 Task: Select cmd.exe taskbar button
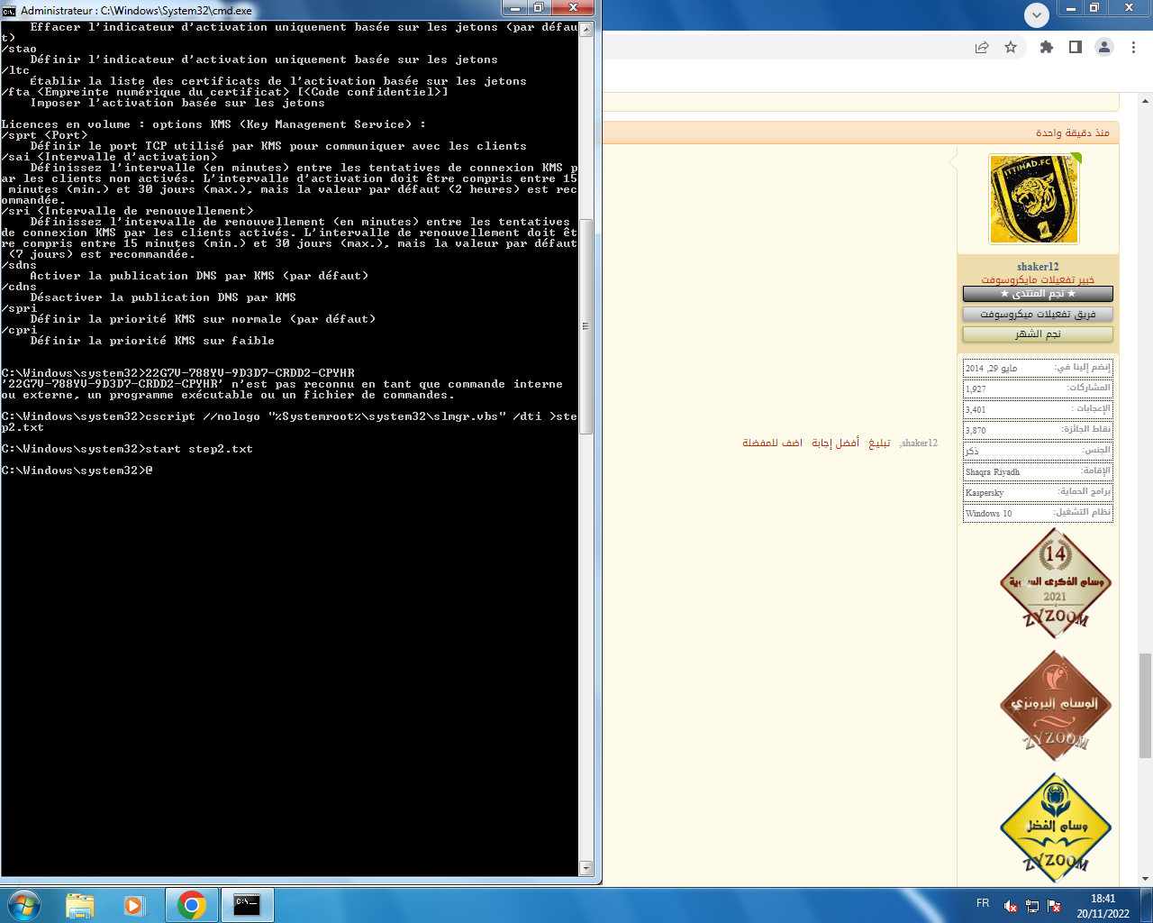tap(247, 904)
